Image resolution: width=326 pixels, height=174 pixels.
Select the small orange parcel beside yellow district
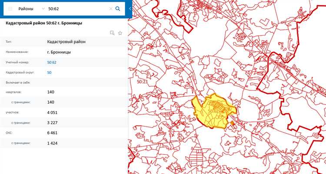coord(232,124)
